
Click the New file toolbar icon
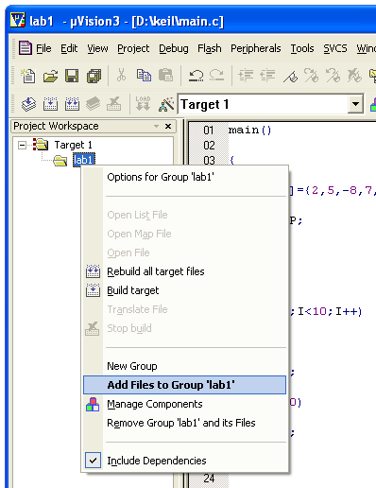tap(28, 76)
